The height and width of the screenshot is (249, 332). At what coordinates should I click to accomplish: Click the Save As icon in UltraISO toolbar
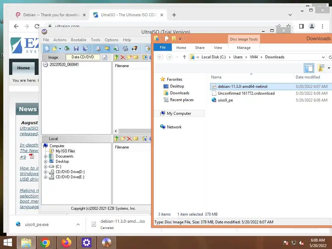tap(85, 49)
